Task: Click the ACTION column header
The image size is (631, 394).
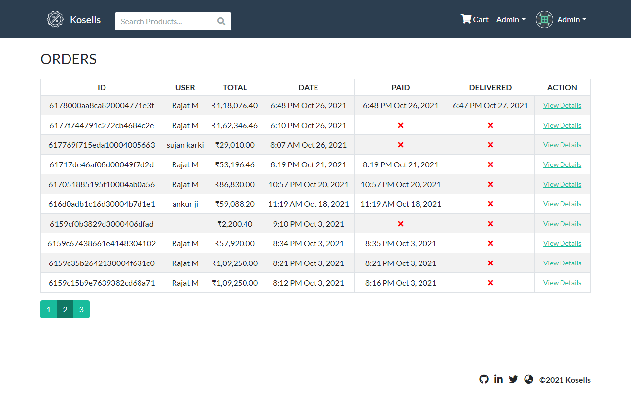Action: tap(562, 87)
